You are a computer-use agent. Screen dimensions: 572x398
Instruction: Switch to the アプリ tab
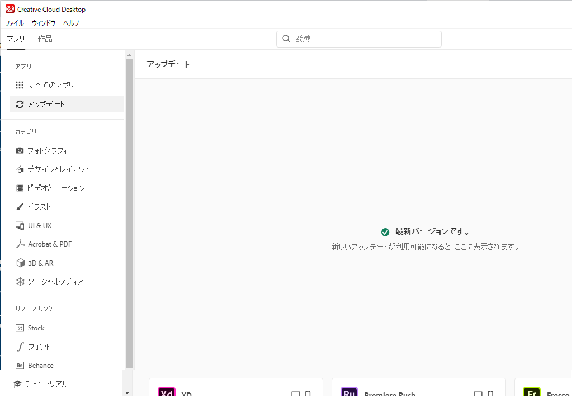[16, 39]
